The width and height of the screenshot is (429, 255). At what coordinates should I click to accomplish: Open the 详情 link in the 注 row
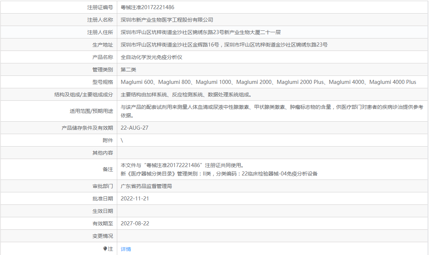point(126,249)
